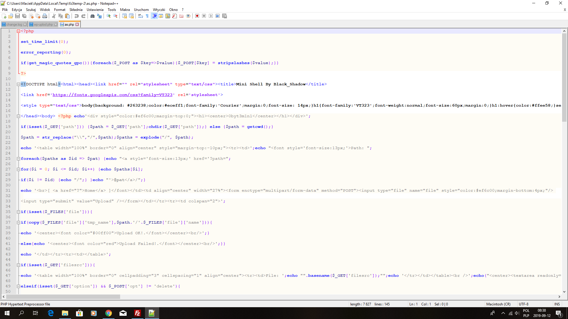Close the as.php tab
568x319 pixels.
click(x=77, y=25)
